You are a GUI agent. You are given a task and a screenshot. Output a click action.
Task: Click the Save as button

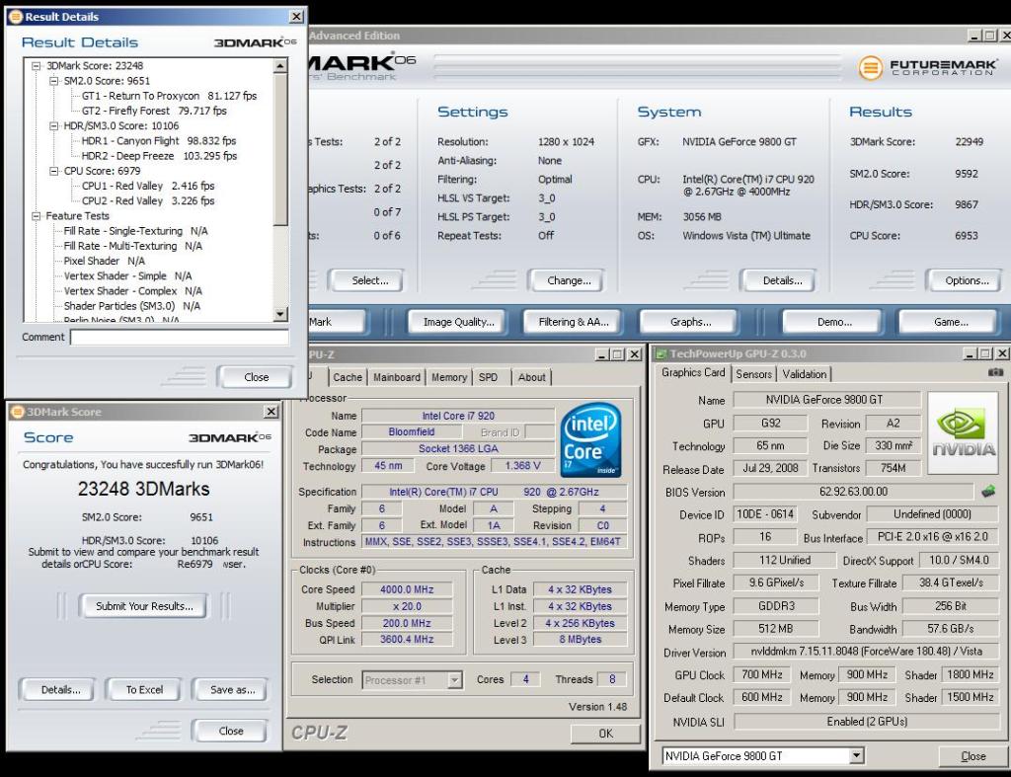tap(232, 690)
